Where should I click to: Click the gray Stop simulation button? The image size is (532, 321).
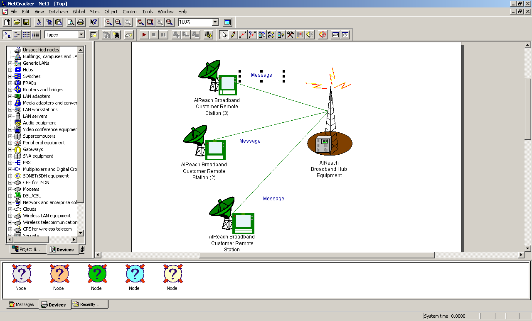pyautogui.click(x=154, y=35)
